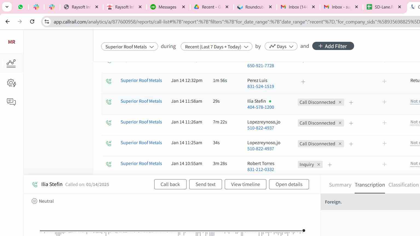Open Superior Roof Metals link in 11:58am row
This screenshot has width=420, height=236.
(x=141, y=101)
